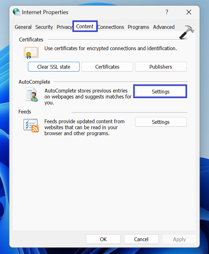Close the Internet Properties dialog
209x254 pixels.
coord(189,12)
